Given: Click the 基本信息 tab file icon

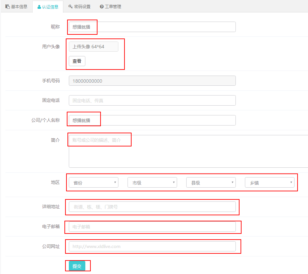Looking at the screenshot, I should pos(7,6).
